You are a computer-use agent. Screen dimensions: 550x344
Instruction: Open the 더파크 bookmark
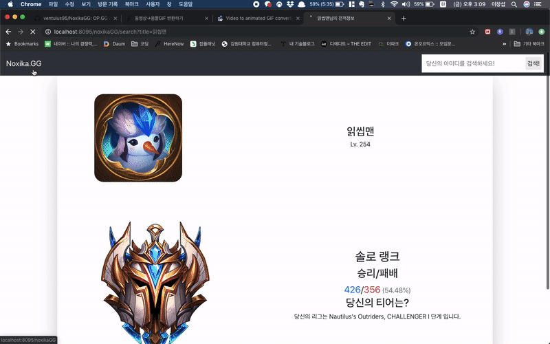388,44
